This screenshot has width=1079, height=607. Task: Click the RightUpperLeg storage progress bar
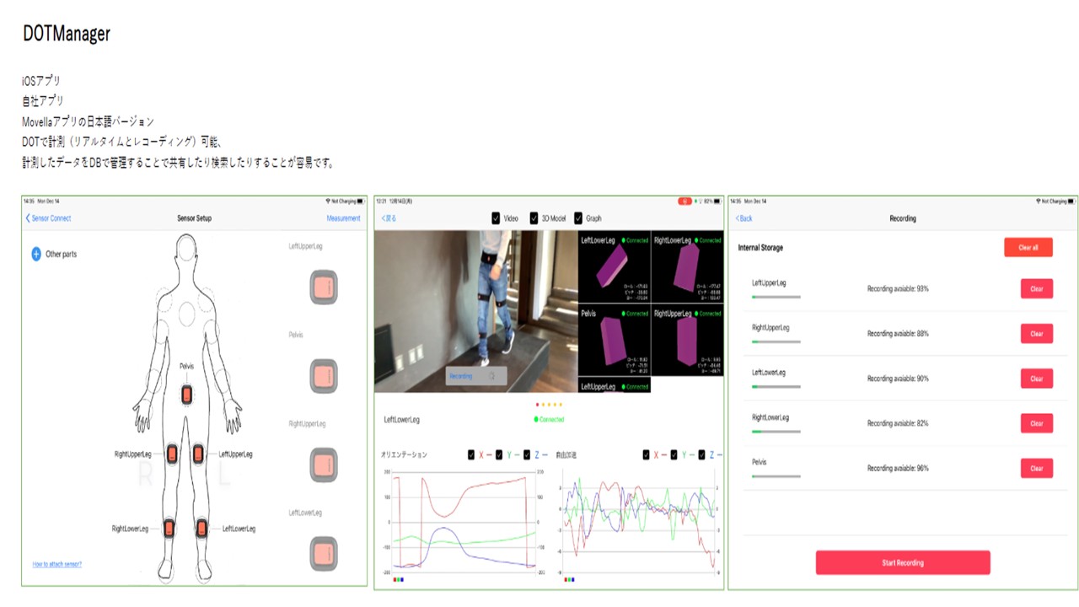pos(776,341)
